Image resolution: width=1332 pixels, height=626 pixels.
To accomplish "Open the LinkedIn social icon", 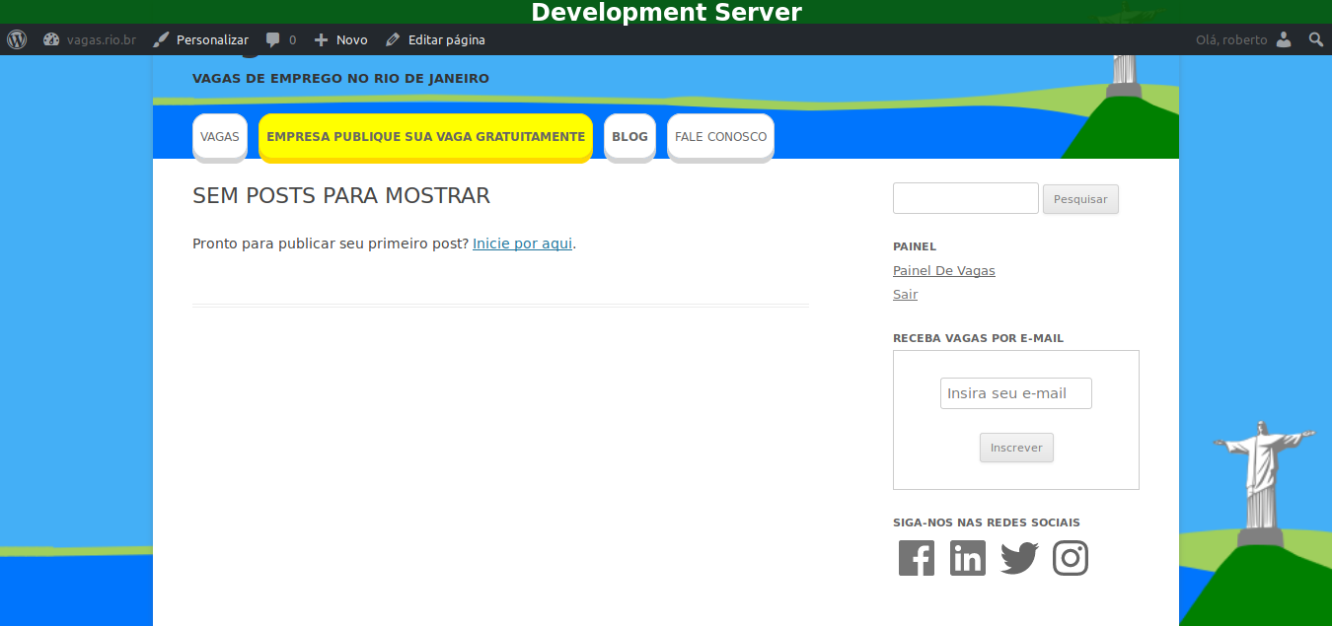I will (968, 558).
